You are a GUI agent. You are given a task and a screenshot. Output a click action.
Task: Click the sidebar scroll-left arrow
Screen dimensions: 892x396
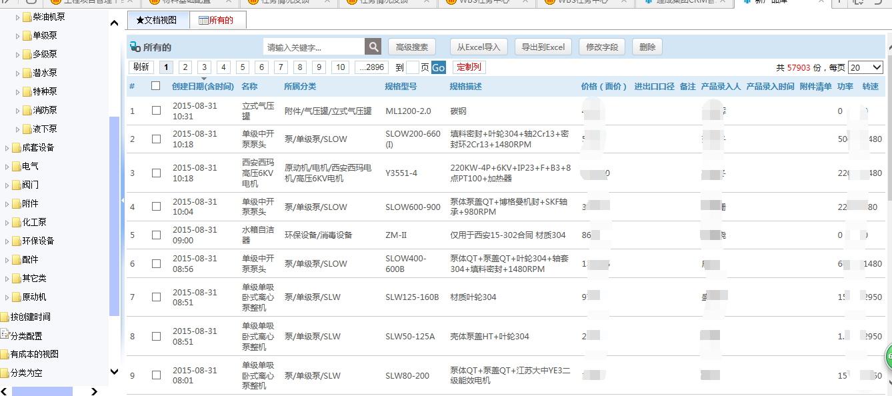(x=5, y=391)
